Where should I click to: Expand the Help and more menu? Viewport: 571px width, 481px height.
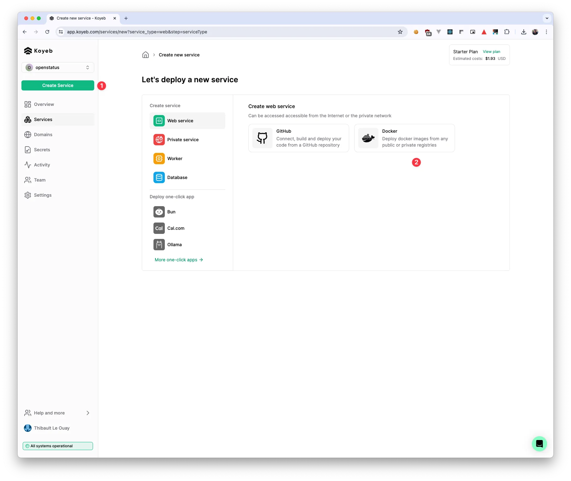(x=57, y=413)
